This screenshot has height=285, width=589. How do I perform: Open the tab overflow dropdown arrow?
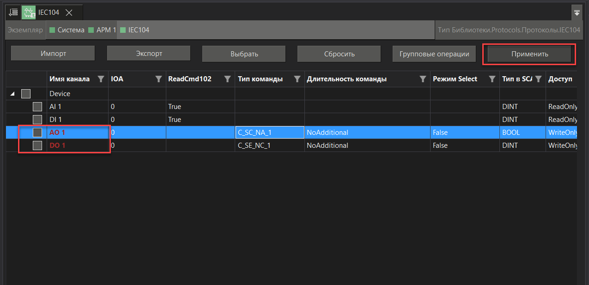(x=577, y=13)
